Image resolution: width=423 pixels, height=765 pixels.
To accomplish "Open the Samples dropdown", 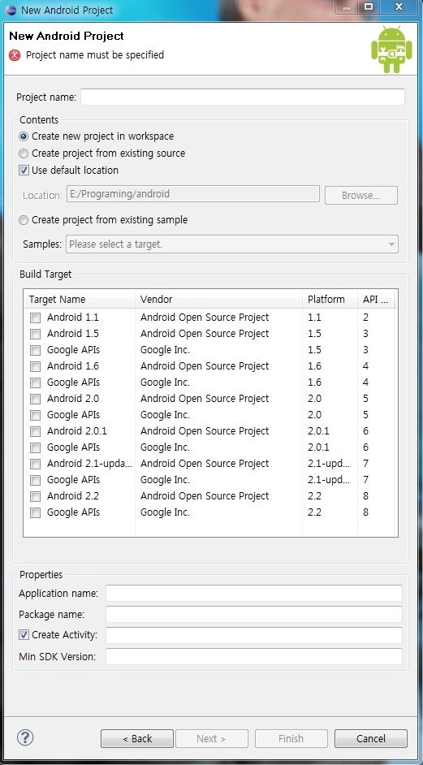I will pyautogui.click(x=232, y=244).
